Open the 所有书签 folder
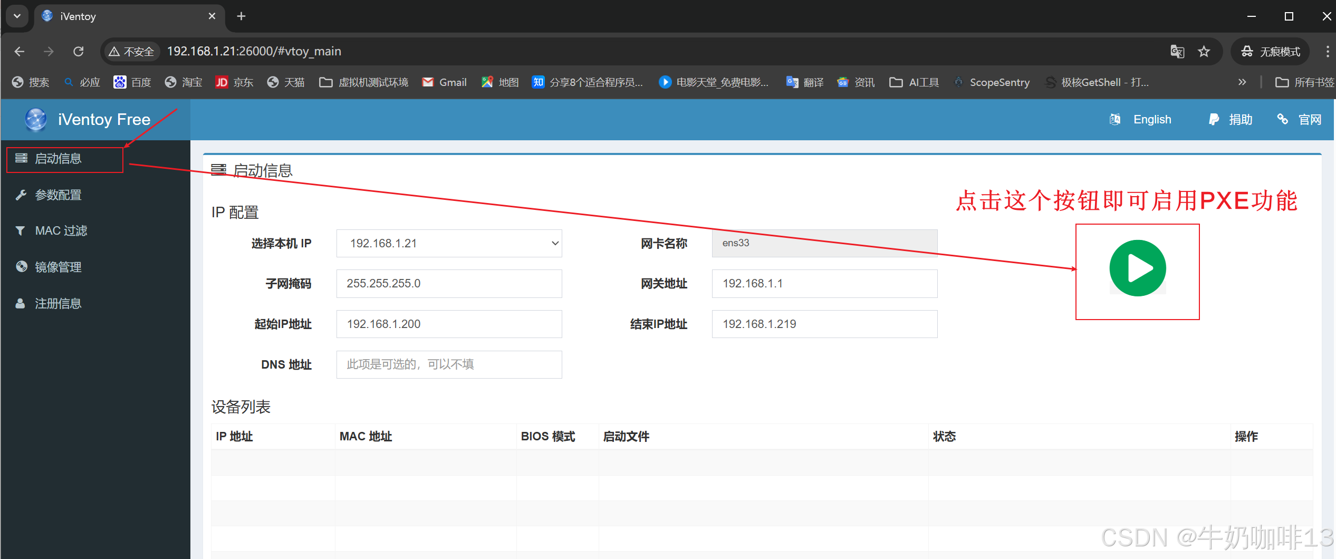This screenshot has width=1336, height=559. 1304,82
